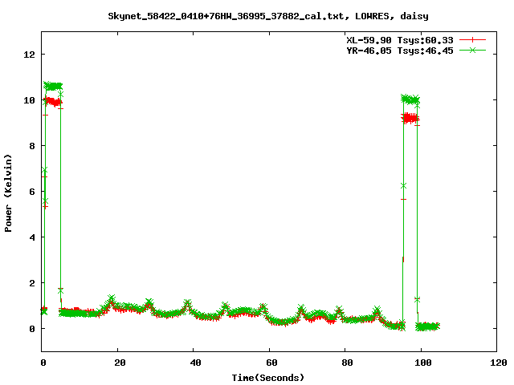This screenshot has width=514, height=385.
Task: Click the plot title Skynet_58422_0410+76HW text
Action: [268, 16]
